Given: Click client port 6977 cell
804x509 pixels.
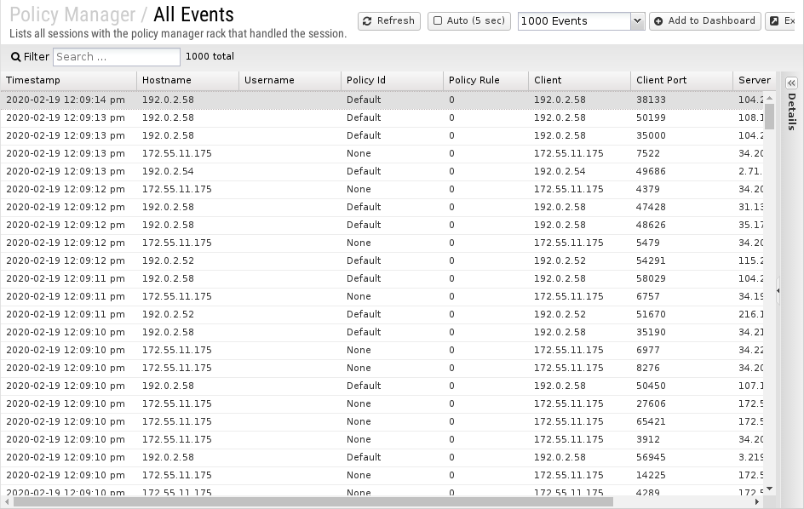Looking at the screenshot, I should [681, 351].
